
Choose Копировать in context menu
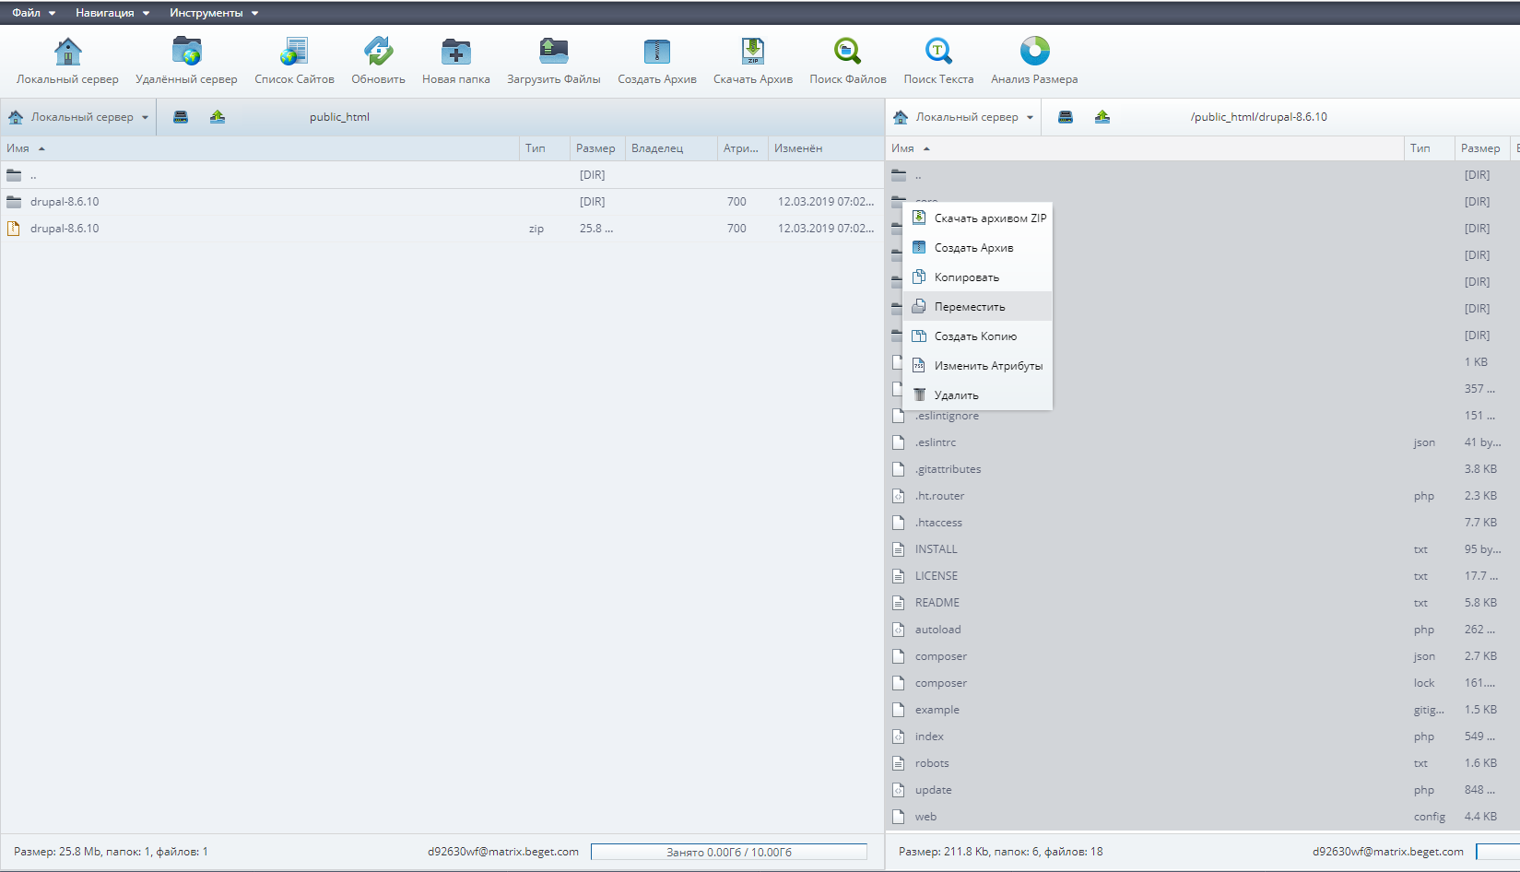click(978, 277)
